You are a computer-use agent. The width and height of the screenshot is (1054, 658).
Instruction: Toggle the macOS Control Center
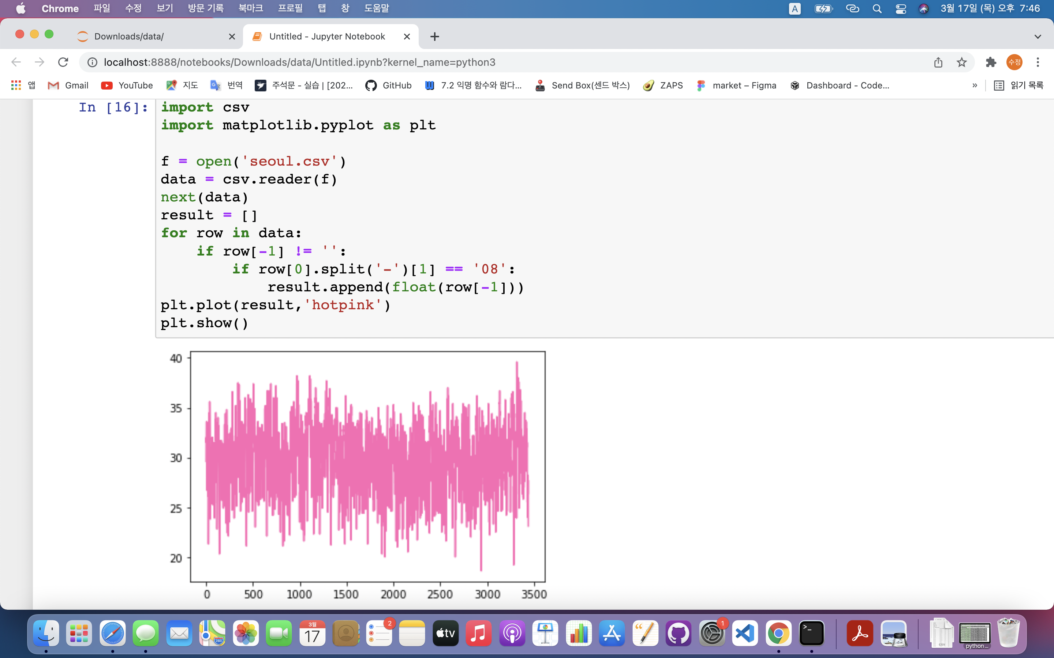[x=901, y=9]
